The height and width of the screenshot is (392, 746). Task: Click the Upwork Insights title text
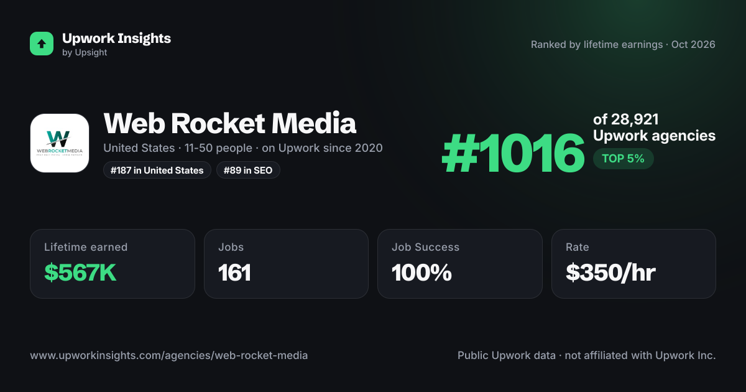tap(116, 38)
